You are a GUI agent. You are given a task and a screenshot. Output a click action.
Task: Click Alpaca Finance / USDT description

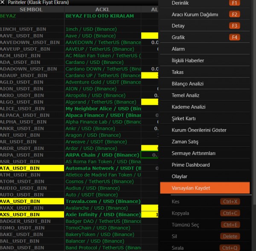103,115
